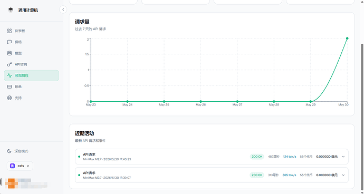Image resolution: width=364 pixels, height=194 pixels.
Task: Open the 账单 page
Action: click(31, 86)
